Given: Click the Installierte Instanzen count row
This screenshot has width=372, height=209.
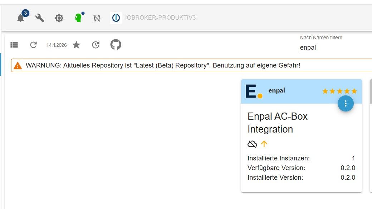Looking at the screenshot, I should point(301,158).
